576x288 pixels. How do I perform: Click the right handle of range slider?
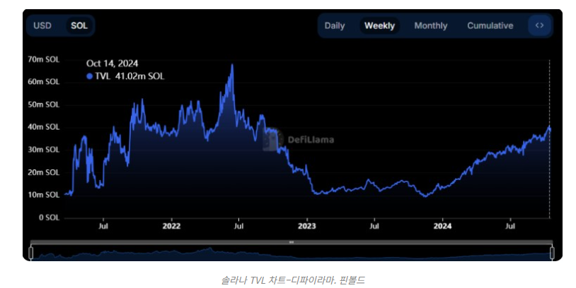point(551,252)
